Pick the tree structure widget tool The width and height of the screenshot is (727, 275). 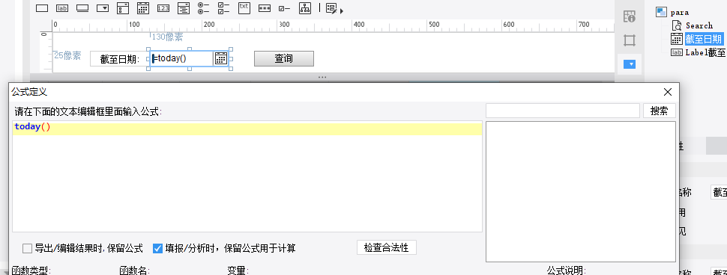(x=304, y=8)
